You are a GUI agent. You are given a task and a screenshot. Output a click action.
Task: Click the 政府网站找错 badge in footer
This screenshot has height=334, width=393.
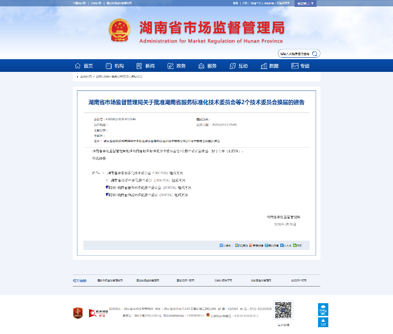point(96,313)
